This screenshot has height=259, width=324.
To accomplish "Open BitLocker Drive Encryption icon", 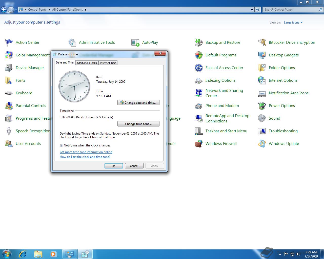I will click(x=262, y=42).
